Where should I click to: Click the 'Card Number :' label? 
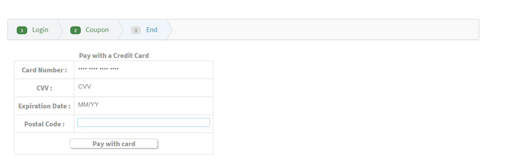click(x=44, y=70)
